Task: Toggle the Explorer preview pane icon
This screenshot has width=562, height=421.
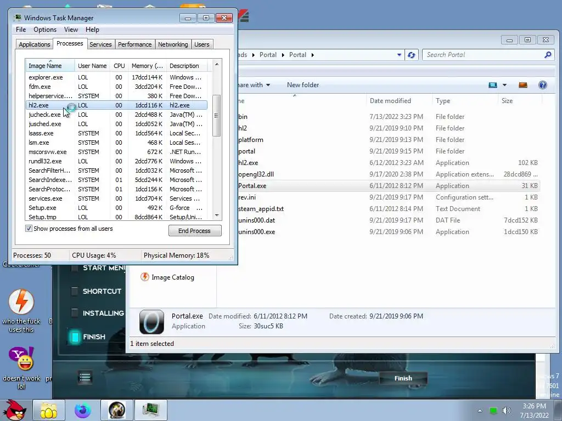Action: pos(523,85)
